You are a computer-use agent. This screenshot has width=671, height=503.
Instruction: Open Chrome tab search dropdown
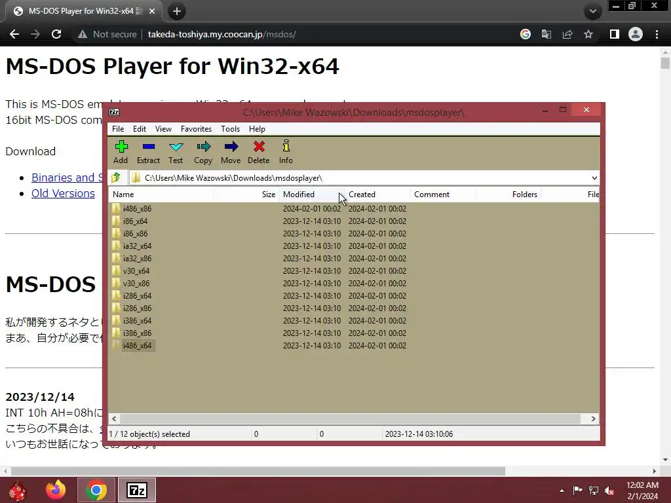(x=592, y=11)
